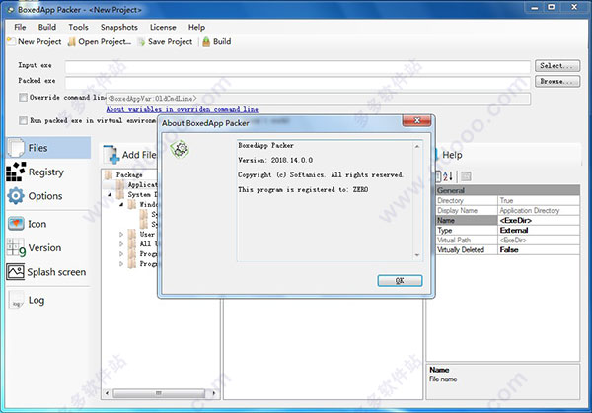Click the BoxedApp Packer title bar app icon

click(10, 10)
